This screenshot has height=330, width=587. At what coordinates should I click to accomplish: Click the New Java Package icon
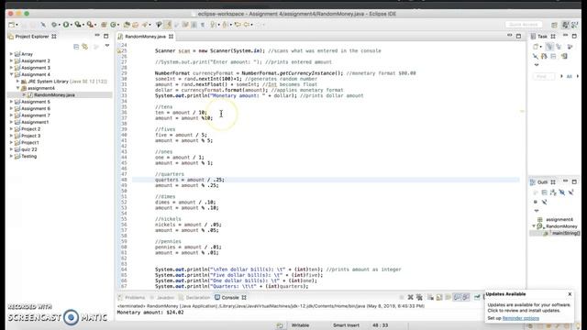point(104,25)
